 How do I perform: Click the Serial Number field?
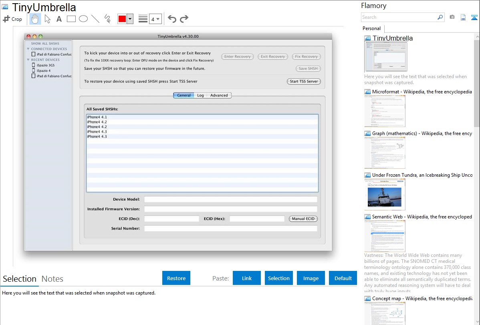coord(230,228)
